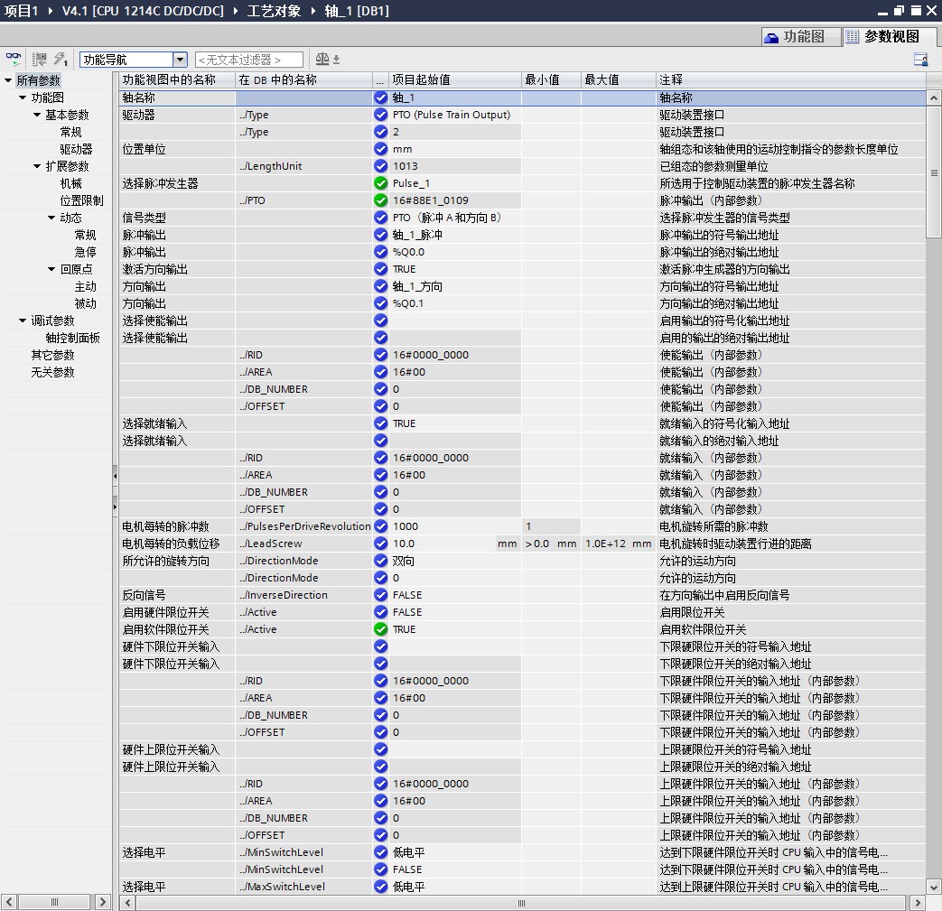This screenshot has width=942, height=911.
Task: Click the status check icon in the 轴_1 value row
Action: point(380,98)
